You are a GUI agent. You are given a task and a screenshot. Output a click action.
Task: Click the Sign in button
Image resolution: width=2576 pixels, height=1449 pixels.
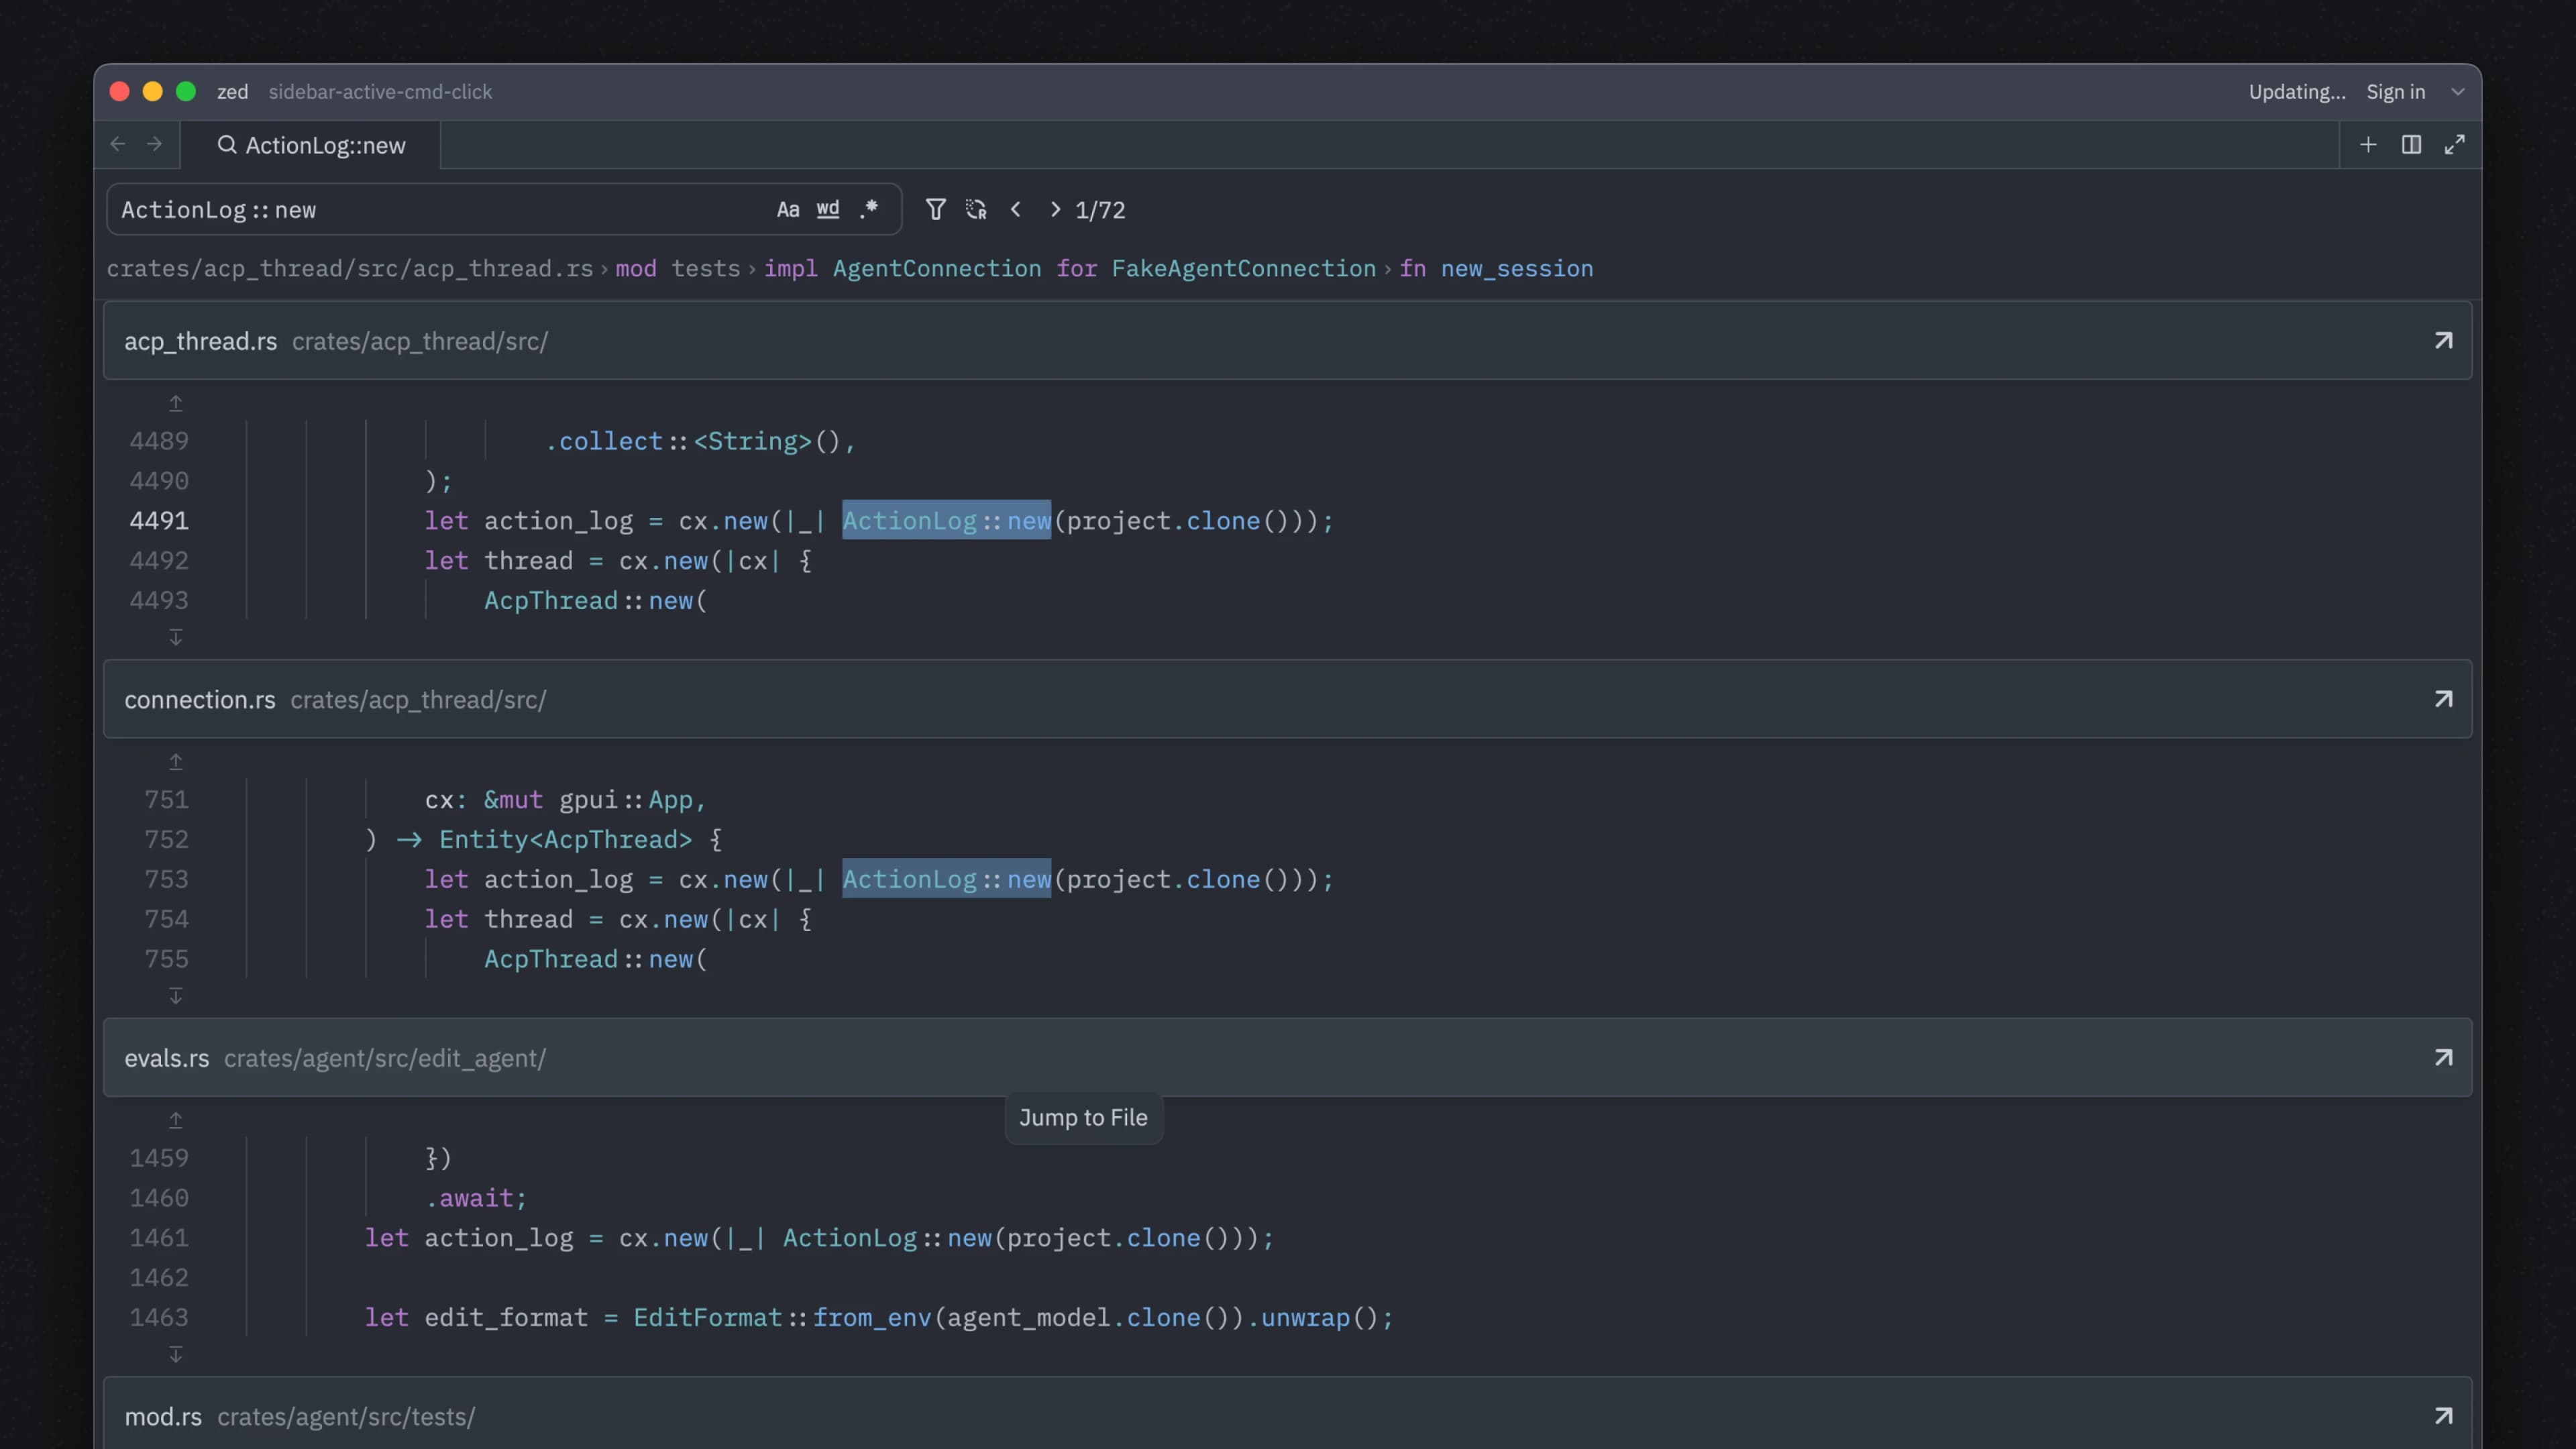(x=2395, y=92)
